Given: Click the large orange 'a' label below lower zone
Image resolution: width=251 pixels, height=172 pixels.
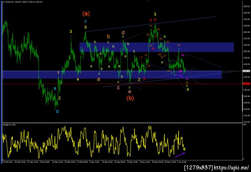Looking at the screenshot, I should pyautogui.click(x=99, y=79).
